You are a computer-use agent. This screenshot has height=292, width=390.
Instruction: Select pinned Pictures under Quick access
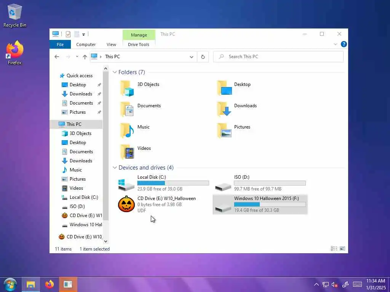tap(77, 112)
